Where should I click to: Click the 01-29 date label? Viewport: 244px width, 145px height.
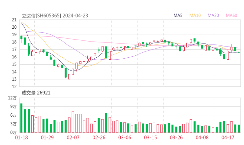(x=47, y=137)
